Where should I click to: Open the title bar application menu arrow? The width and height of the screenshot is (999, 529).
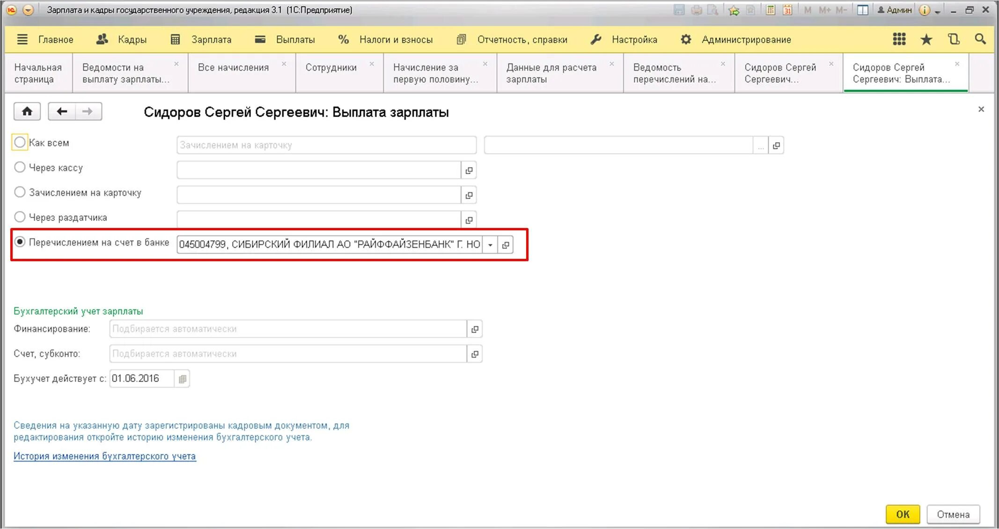[28, 10]
